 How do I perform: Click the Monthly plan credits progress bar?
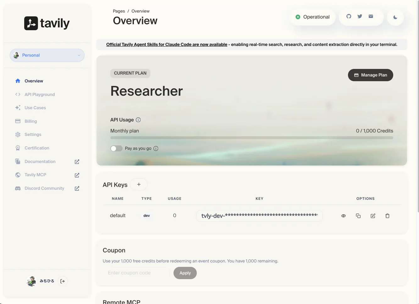tap(252, 138)
